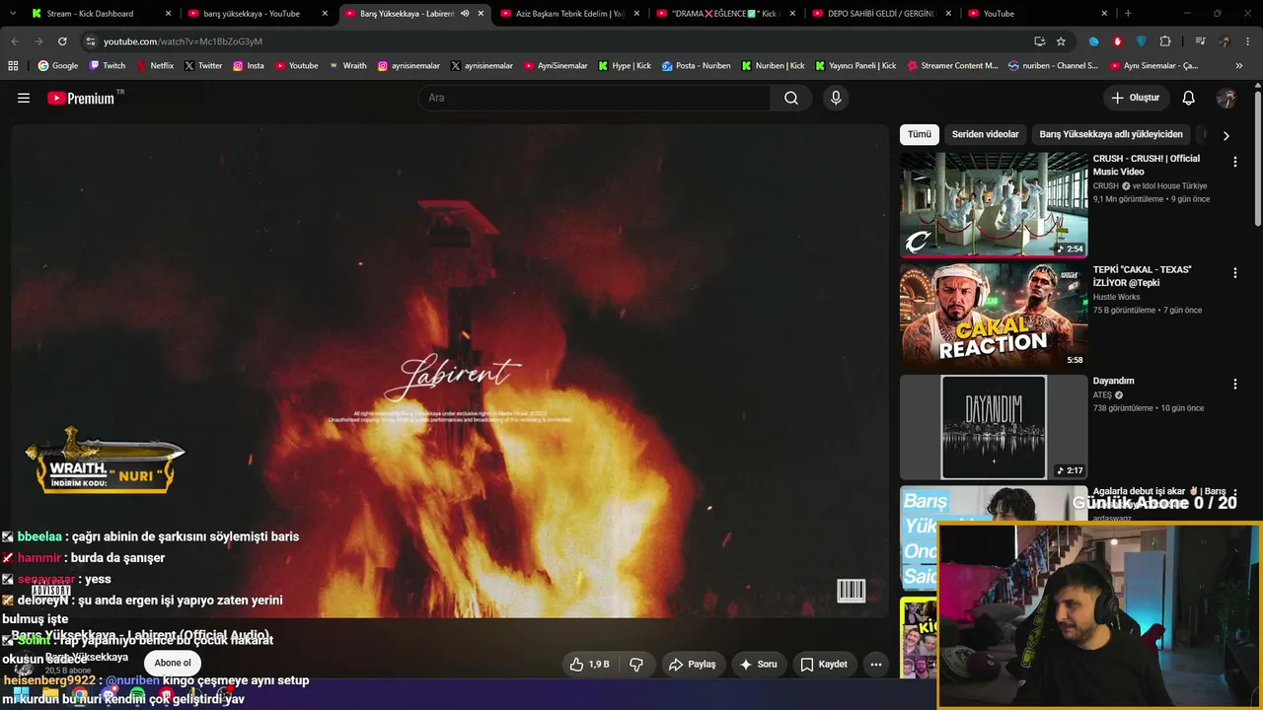
Task: Open the Google bookmark
Action: [x=58, y=66]
